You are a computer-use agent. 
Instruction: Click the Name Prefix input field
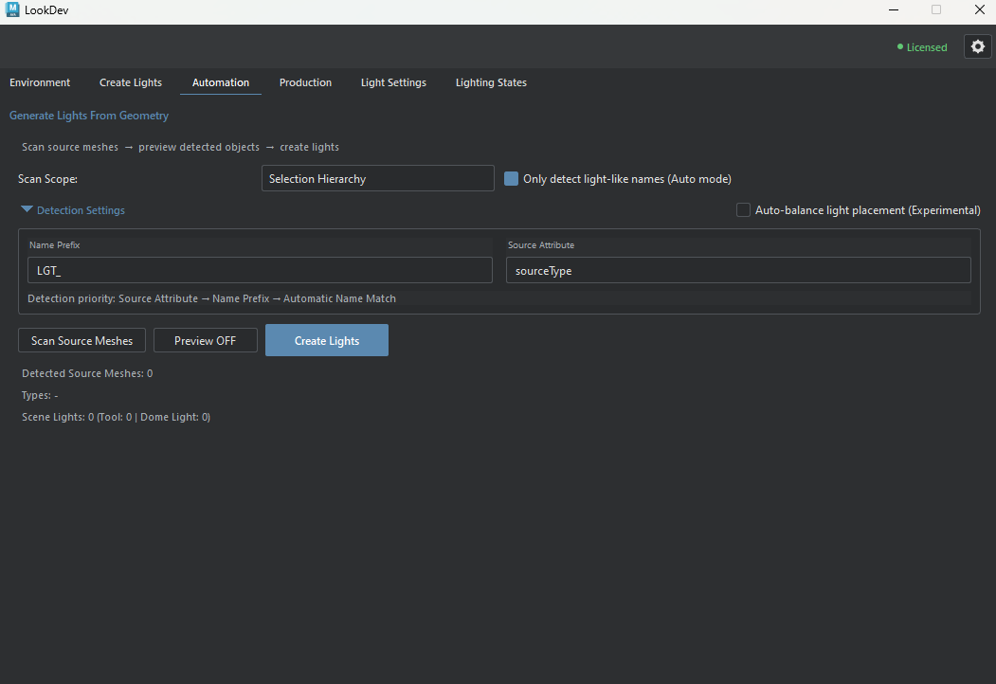pyautogui.click(x=260, y=271)
